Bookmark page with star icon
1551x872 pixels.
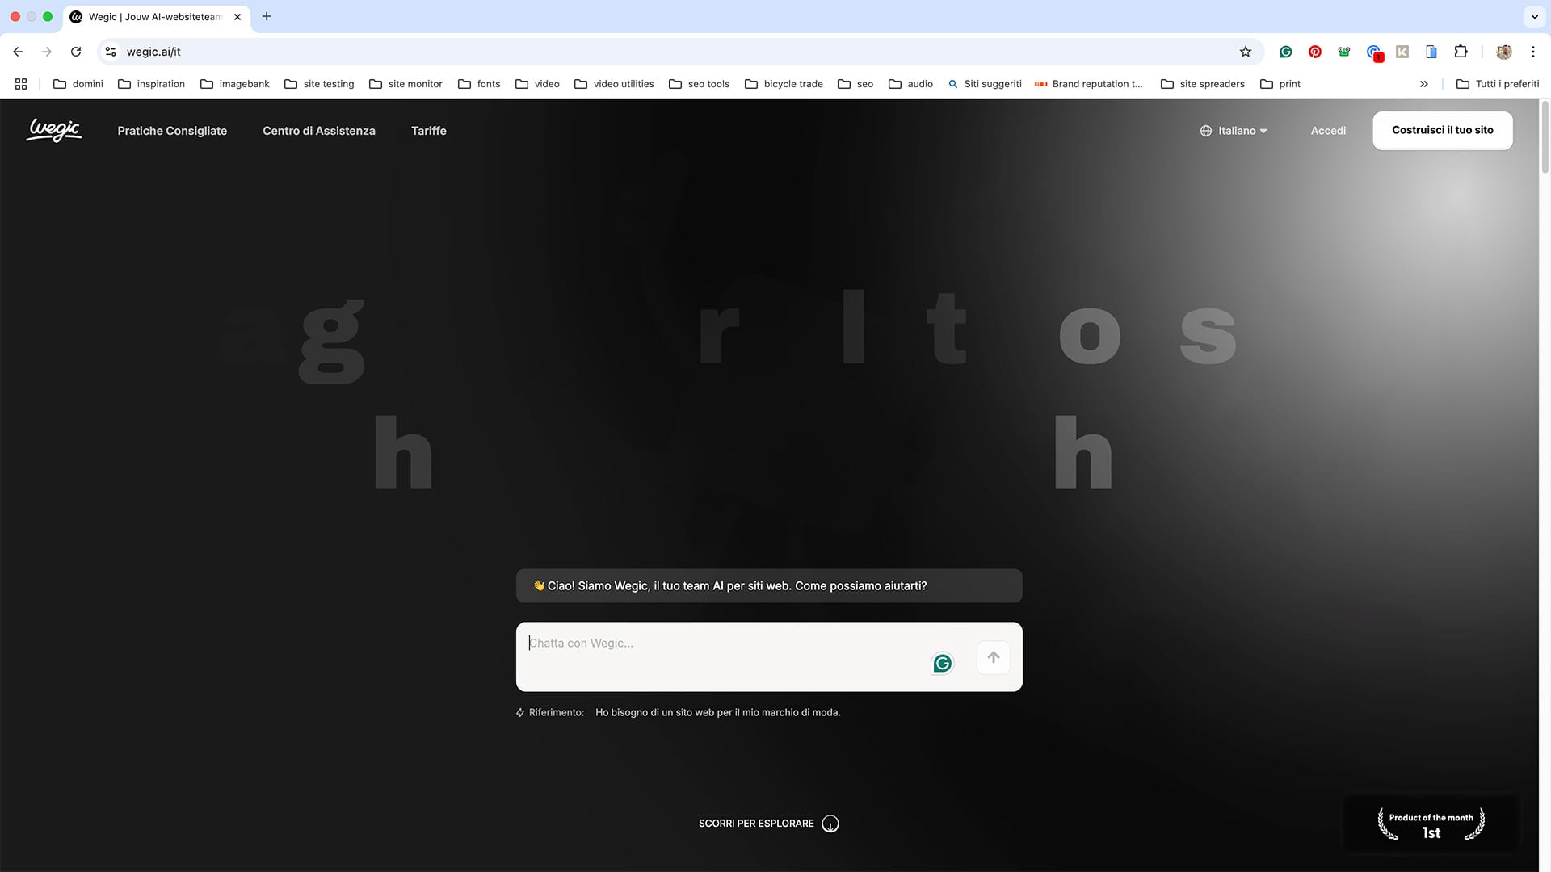[1246, 52]
